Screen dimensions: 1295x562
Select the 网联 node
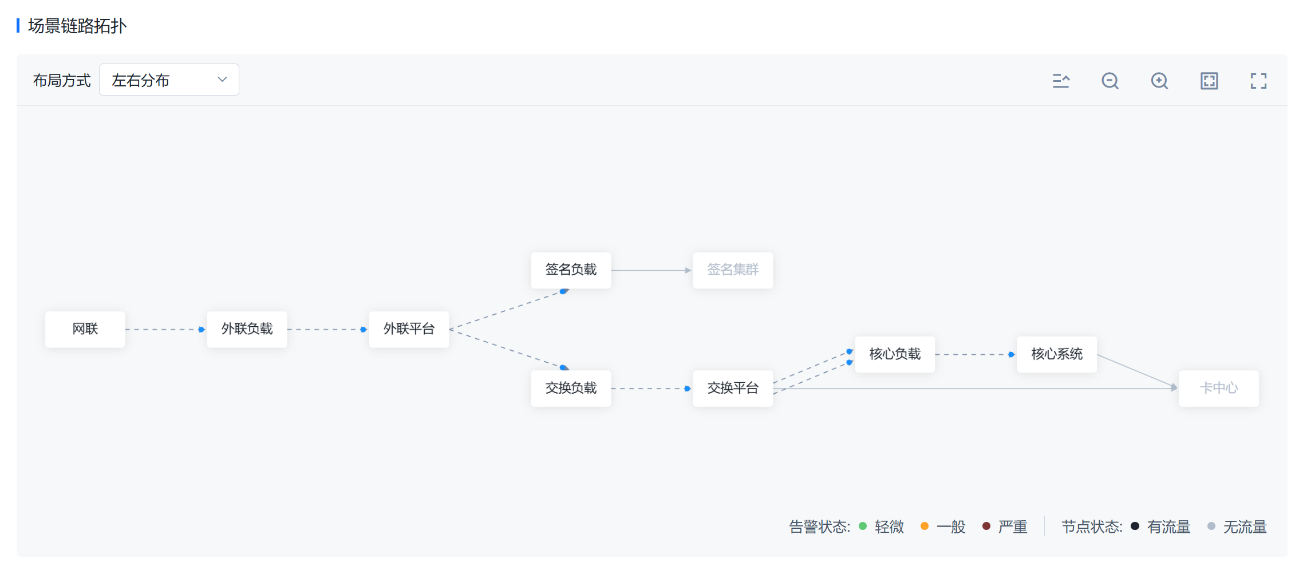point(85,329)
